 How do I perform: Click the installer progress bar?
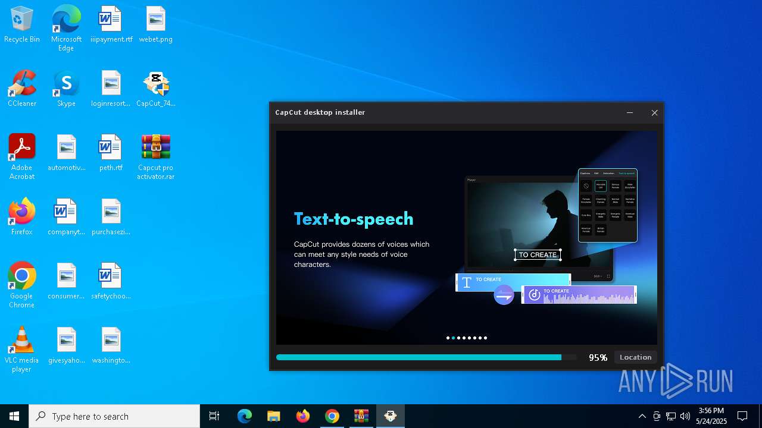[426, 357]
